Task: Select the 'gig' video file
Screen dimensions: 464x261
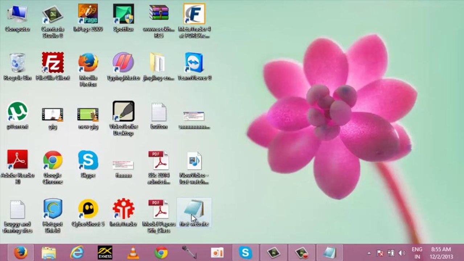Action: click(53, 118)
